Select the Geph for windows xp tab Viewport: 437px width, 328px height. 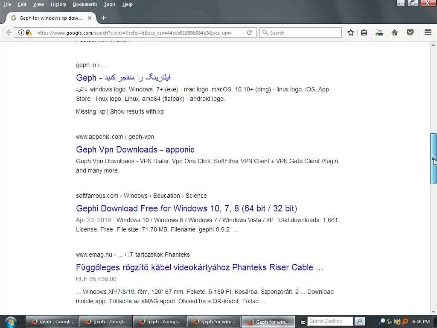[x=50, y=18]
